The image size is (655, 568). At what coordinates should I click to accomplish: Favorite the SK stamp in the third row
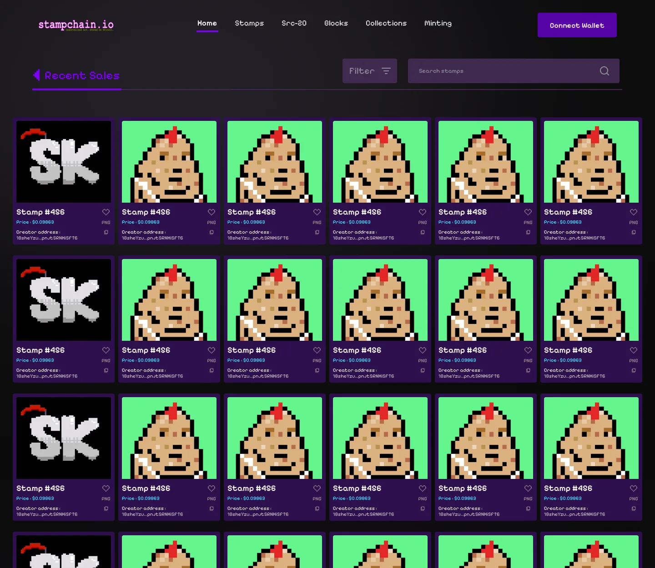[106, 488]
